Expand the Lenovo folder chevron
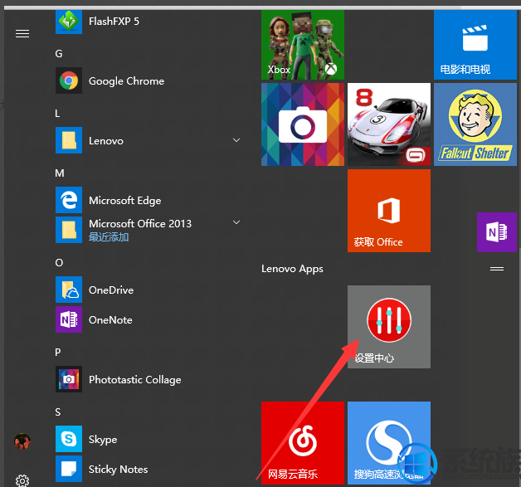521x487 pixels. [236, 140]
